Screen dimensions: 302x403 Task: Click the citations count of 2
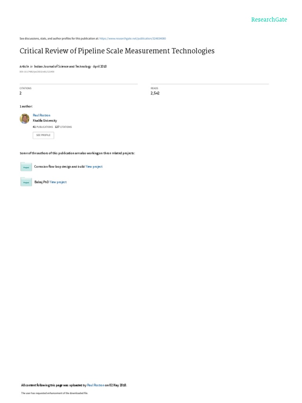tap(20, 93)
